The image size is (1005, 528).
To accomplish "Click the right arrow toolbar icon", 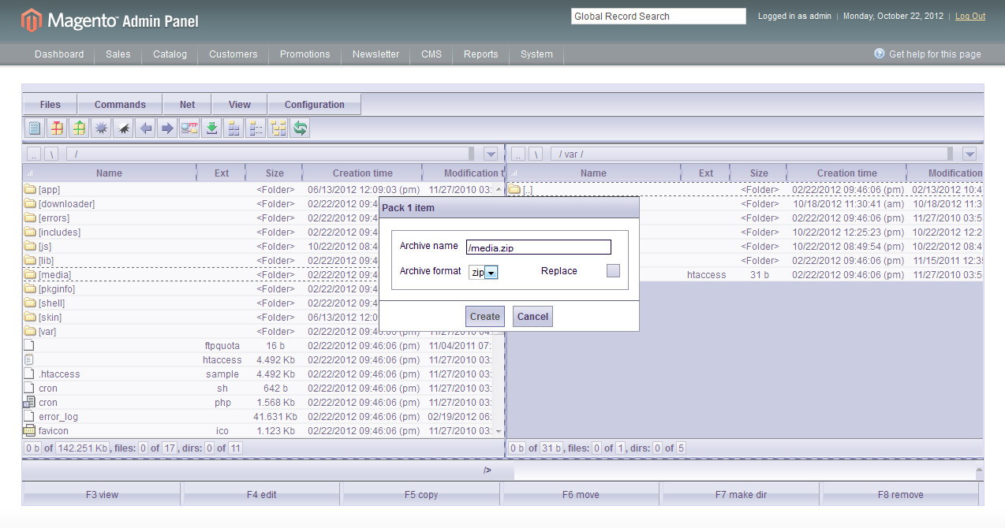I will 167,128.
